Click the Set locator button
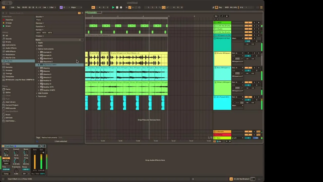The image size is (323, 182). coord(216,16)
